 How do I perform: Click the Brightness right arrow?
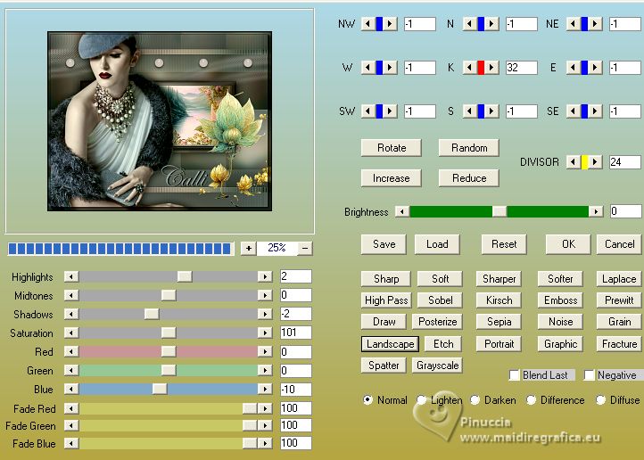point(596,212)
